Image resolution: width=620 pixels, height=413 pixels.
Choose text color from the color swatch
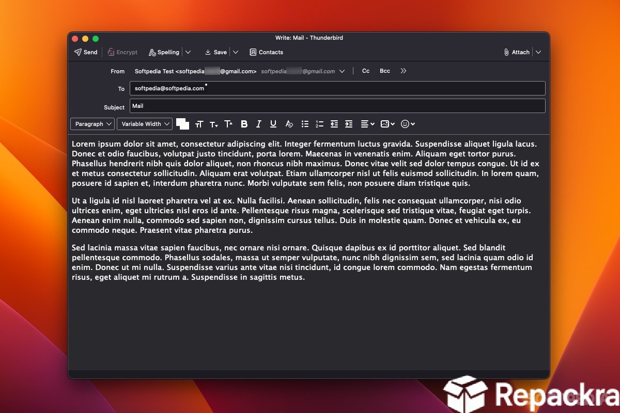[x=182, y=124]
